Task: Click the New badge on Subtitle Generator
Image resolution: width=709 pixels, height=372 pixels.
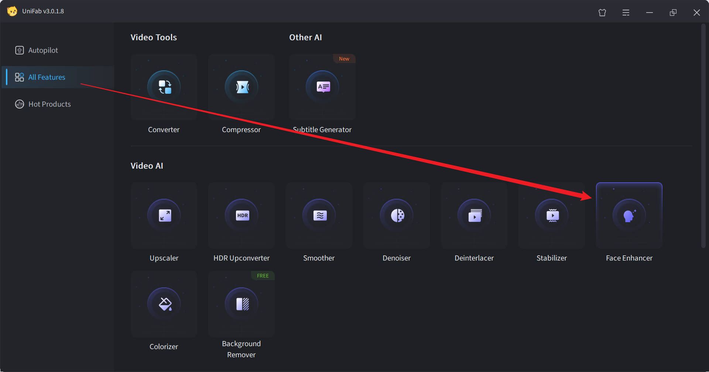Action: (x=344, y=59)
